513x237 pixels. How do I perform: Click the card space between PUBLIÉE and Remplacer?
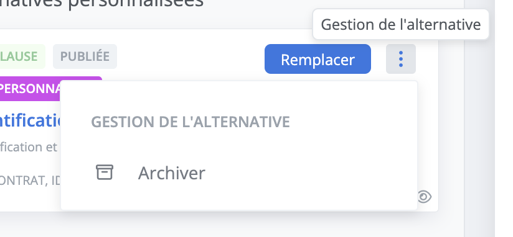click(191, 57)
